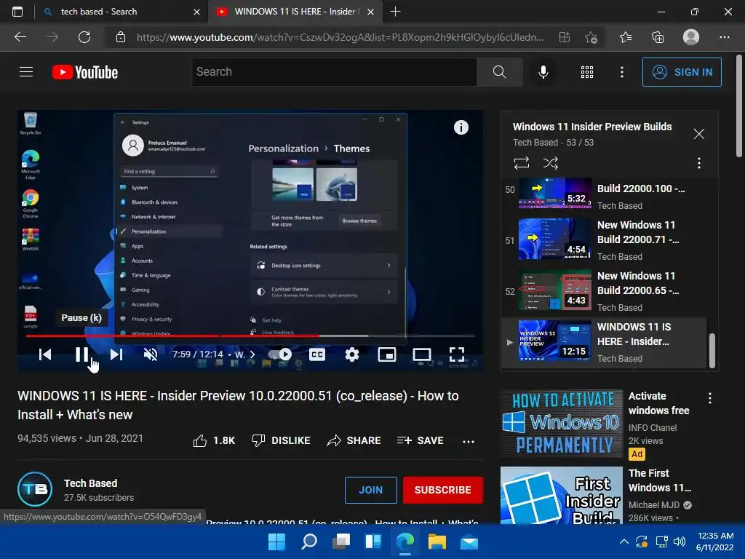
Task: Pause the playing video
Action: pyautogui.click(x=81, y=354)
